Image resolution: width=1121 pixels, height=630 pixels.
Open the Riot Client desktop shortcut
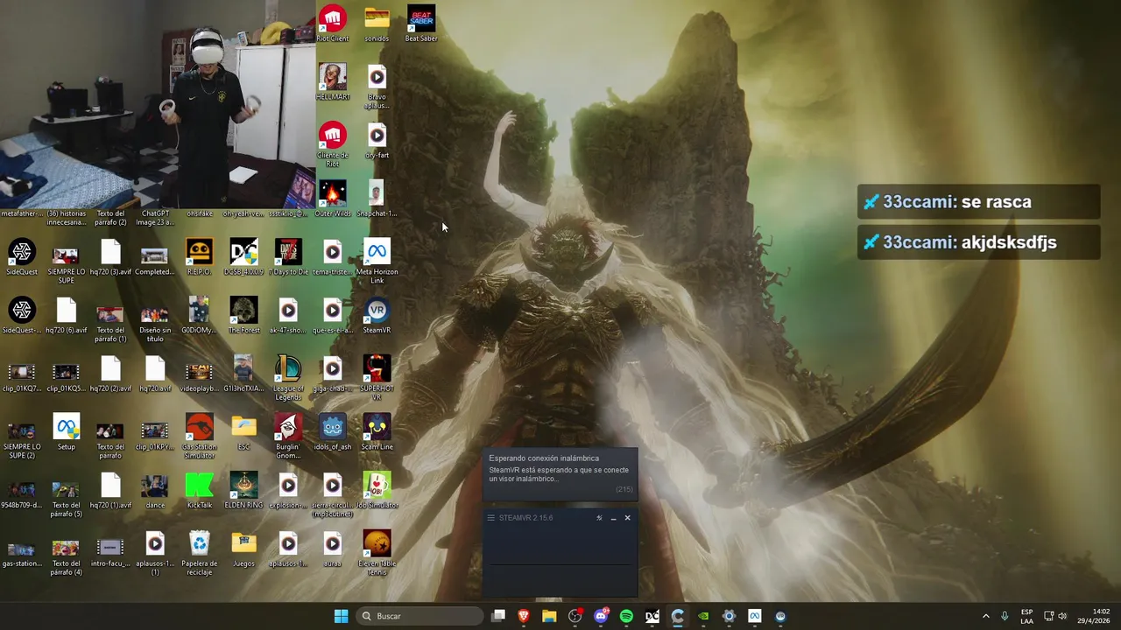point(332,24)
